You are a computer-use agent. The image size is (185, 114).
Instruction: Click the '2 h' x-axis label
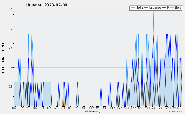28,108
